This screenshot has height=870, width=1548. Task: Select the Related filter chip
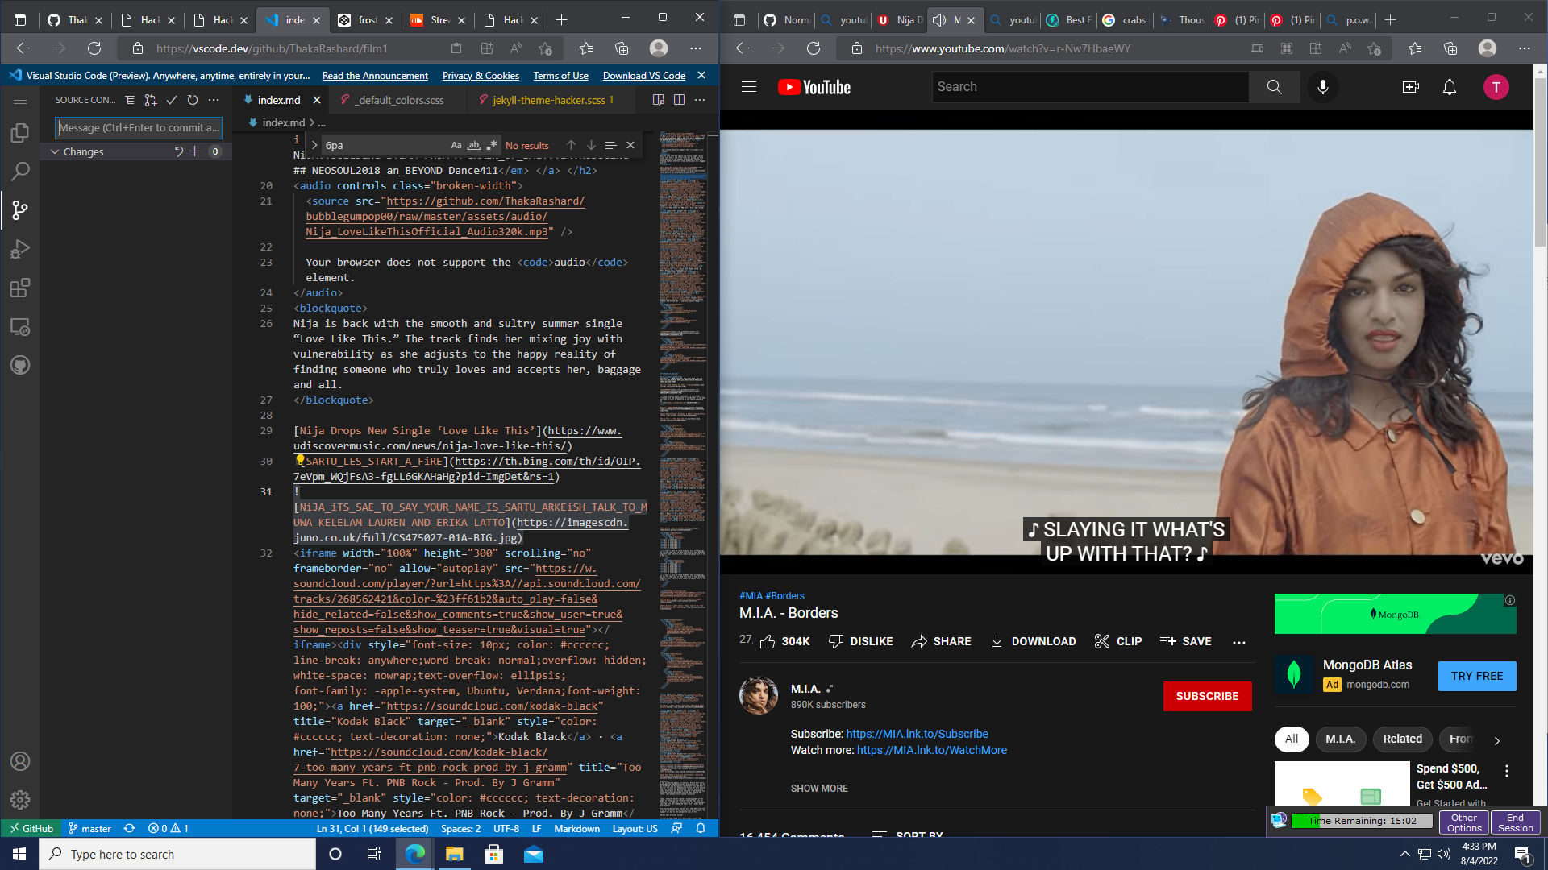1402,739
